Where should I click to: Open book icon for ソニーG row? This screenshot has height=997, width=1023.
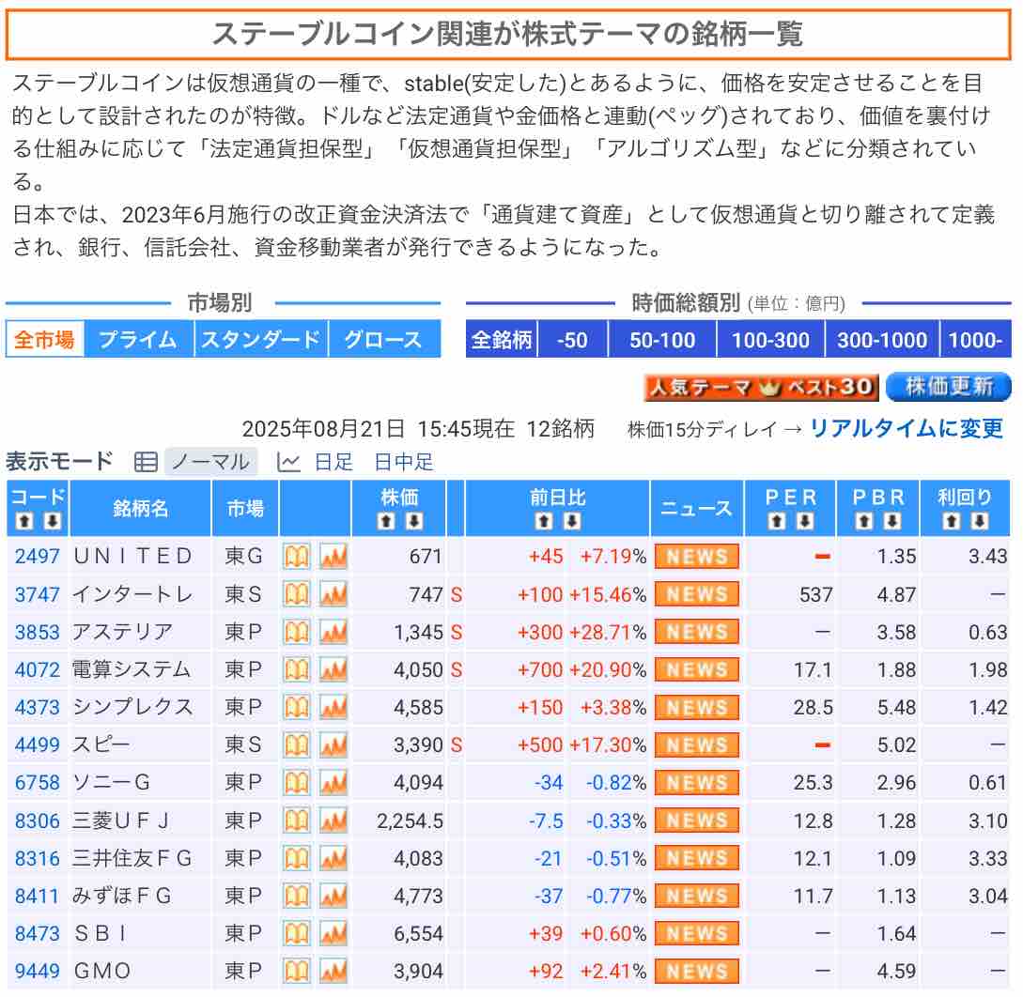[x=296, y=782]
